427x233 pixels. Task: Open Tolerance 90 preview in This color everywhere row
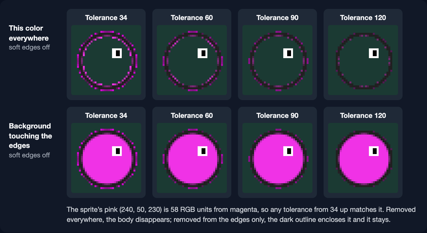click(277, 60)
